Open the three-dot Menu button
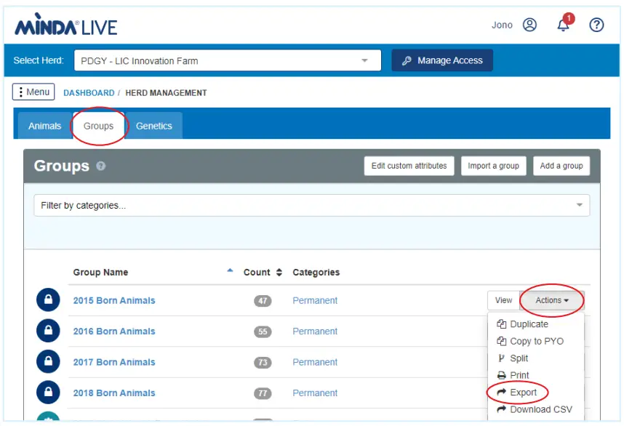 [x=33, y=92]
